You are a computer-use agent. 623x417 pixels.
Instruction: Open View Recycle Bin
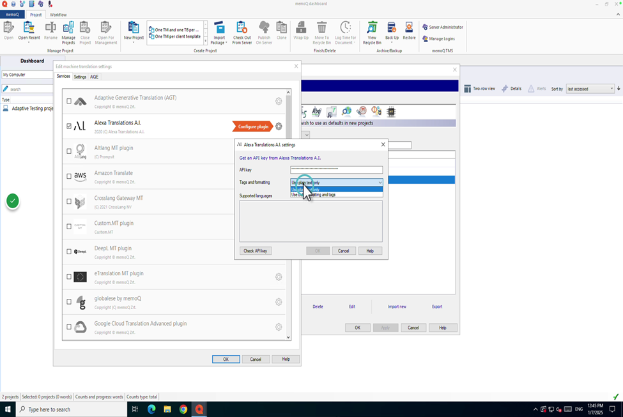pos(371,33)
